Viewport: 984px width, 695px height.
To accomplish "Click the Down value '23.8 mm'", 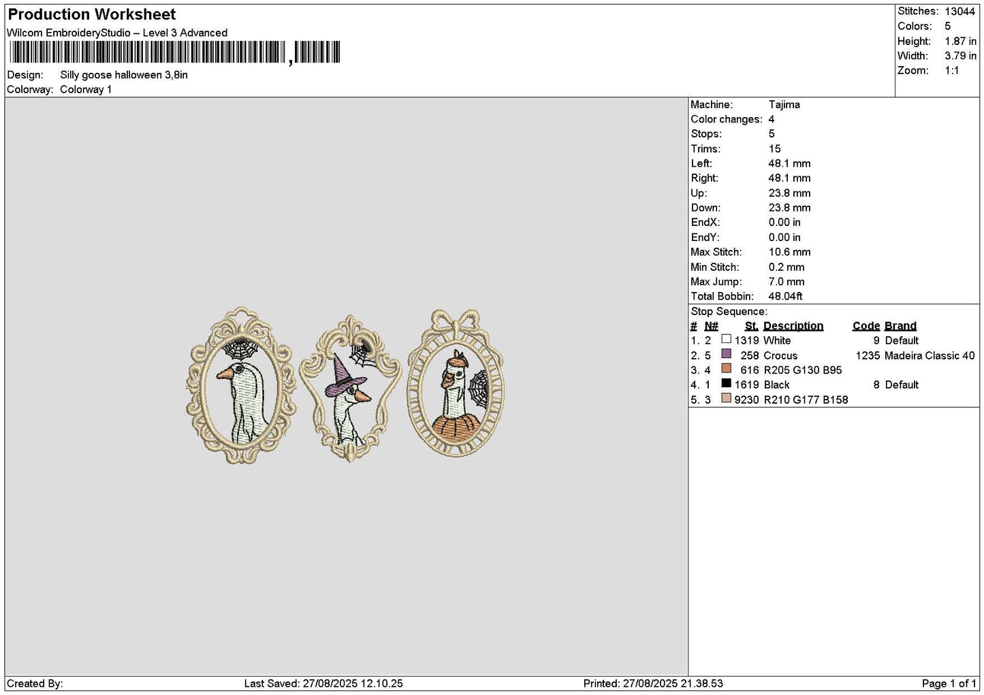I will pyautogui.click(x=789, y=208).
